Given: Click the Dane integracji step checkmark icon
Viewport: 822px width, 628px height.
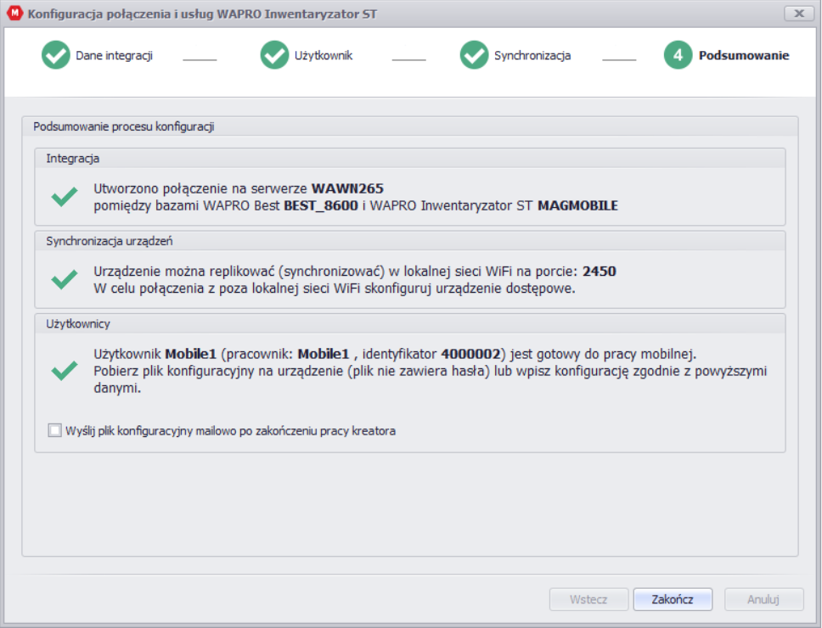Looking at the screenshot, I should 55,55.
